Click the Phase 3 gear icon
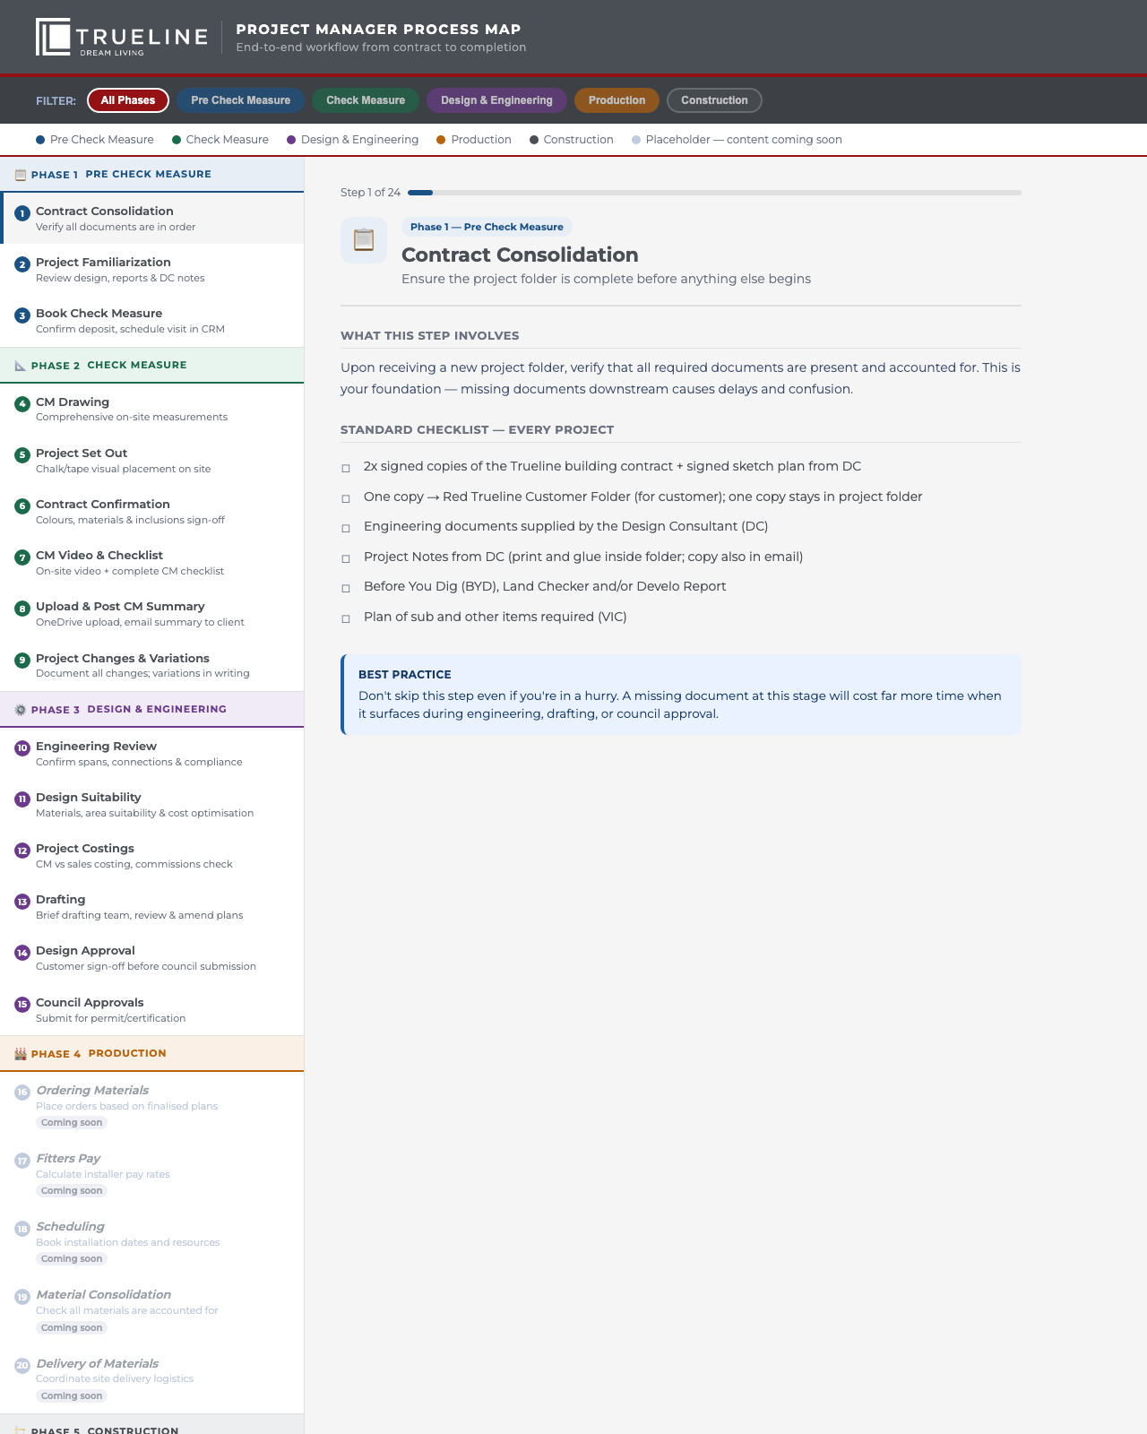1147x1434 pixels. 21,710
